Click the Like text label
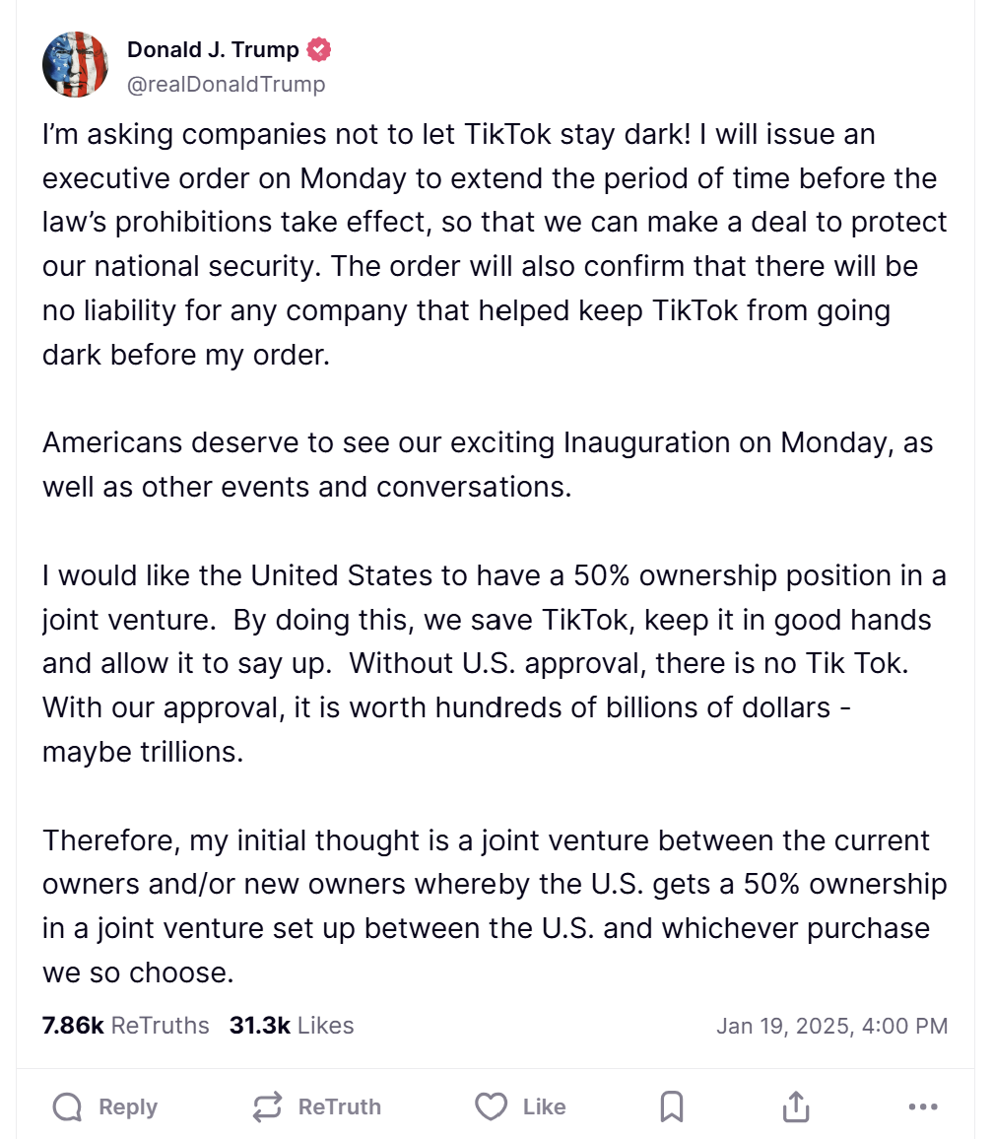The image size is (993, 1139). tap(544, 1107)
